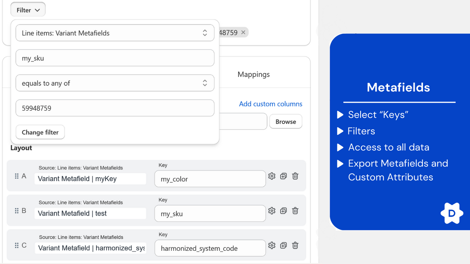
Task: Click the 'Filters' bullet text
Action: coord(361,131)
